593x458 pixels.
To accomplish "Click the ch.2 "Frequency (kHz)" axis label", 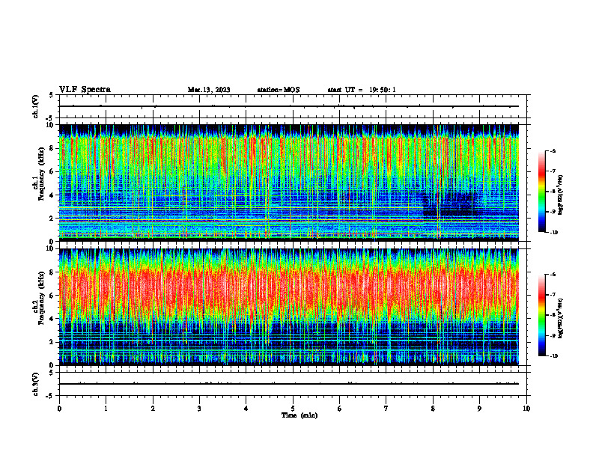I will (43, 299).
